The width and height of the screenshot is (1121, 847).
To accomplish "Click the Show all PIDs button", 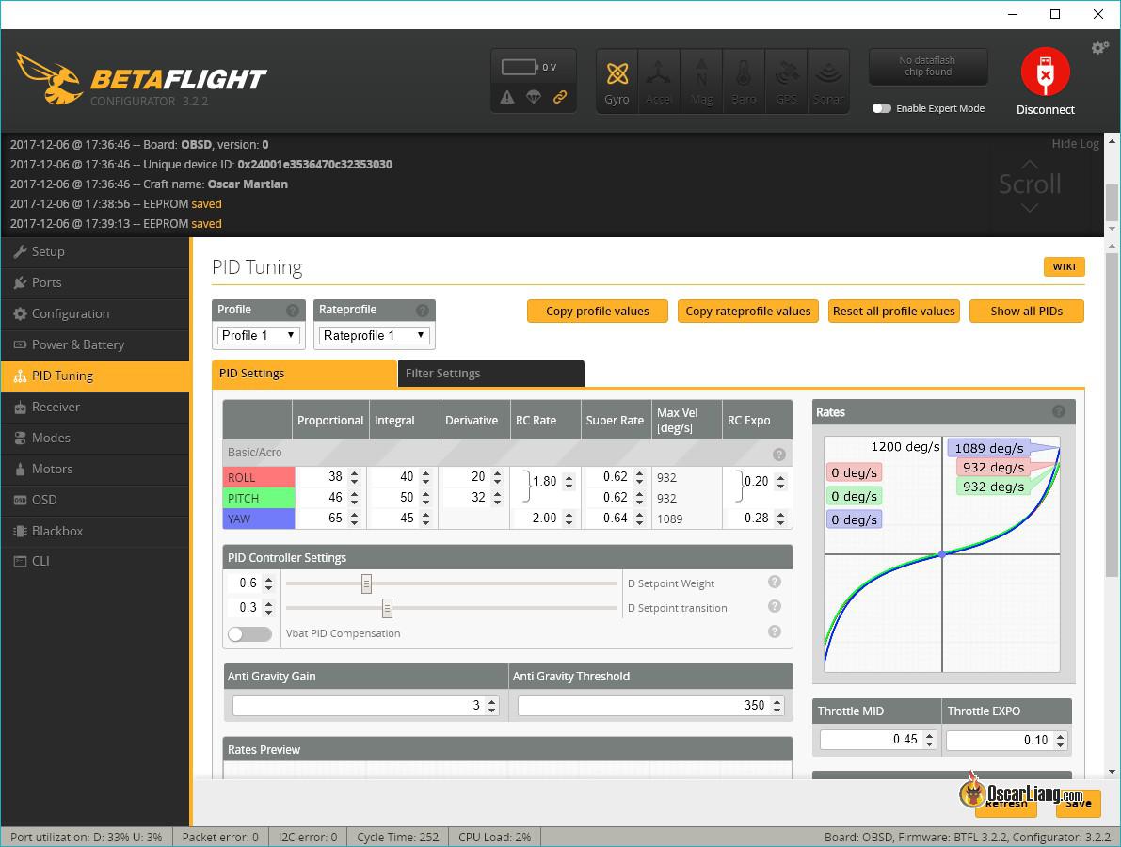I will 1026,311.
